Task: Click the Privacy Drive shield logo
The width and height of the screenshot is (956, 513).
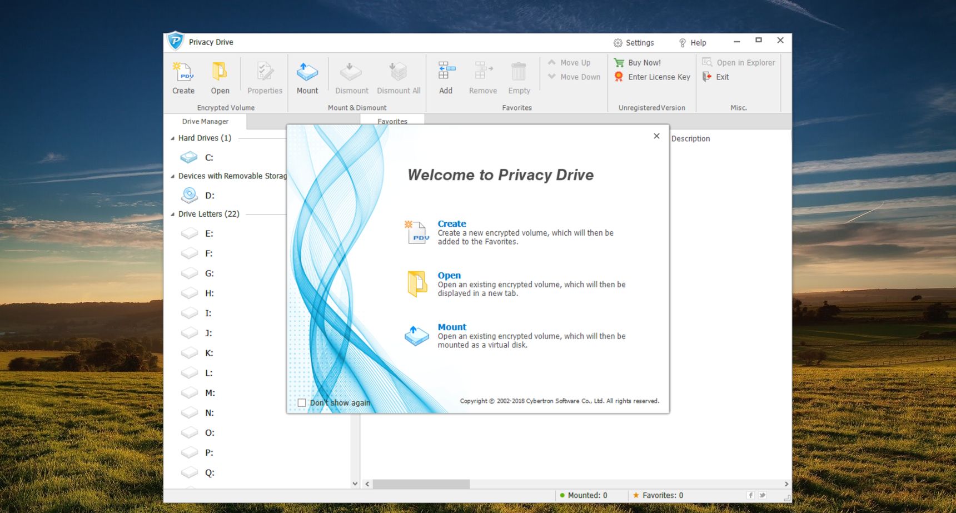Action: (175, 41)
